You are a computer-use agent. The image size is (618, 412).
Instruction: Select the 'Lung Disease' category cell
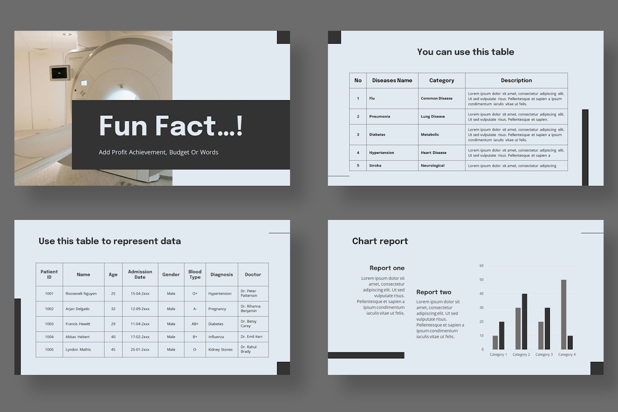click(442, 116)
